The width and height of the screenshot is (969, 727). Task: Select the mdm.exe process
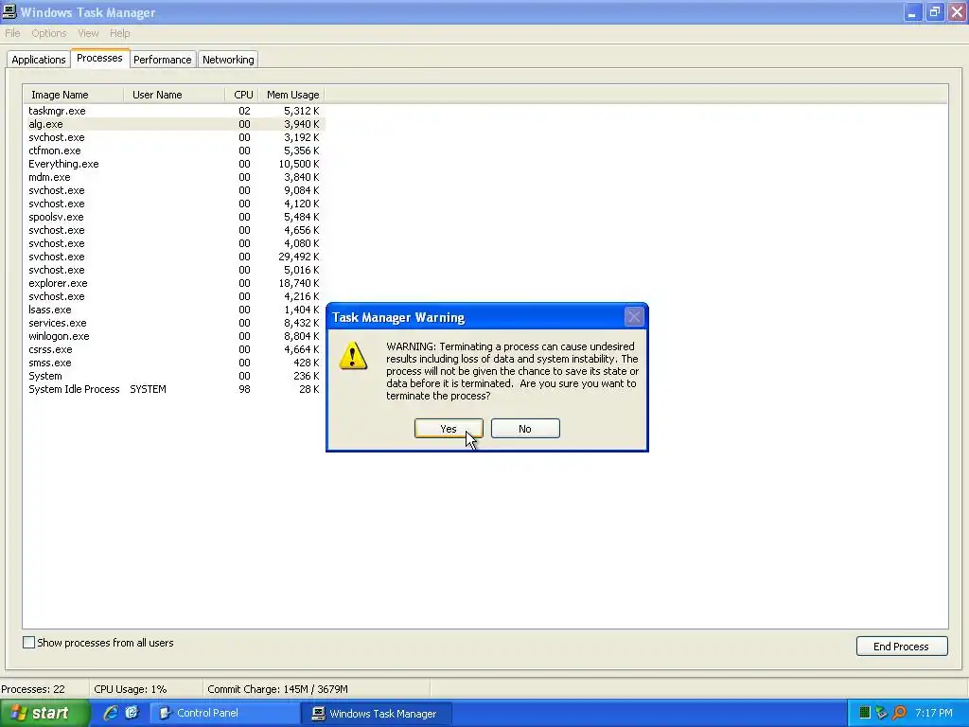tap(174, 177)
